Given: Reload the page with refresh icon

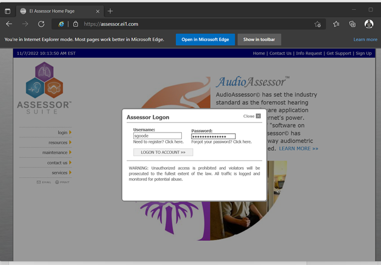Looking at the screenshot, I should 41,24.
